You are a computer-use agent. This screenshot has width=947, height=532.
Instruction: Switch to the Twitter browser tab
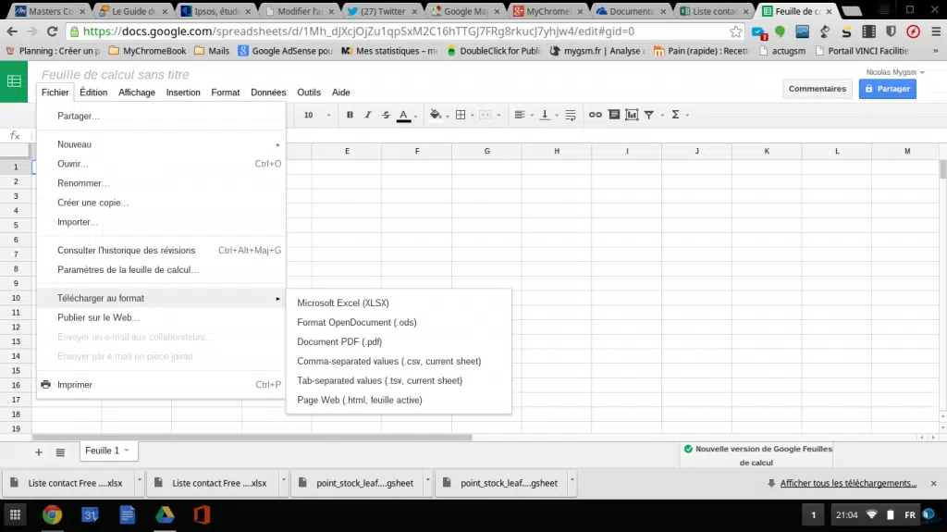[383, 11]
